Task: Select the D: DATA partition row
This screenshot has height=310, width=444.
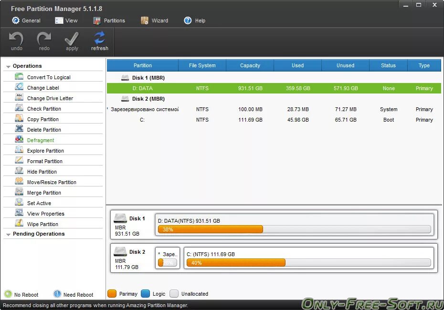Action: 274,88
